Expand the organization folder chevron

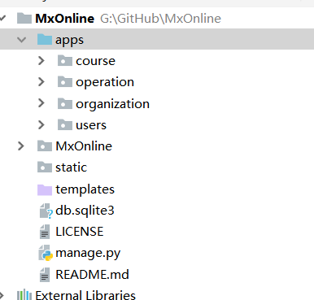click(41, 103)
